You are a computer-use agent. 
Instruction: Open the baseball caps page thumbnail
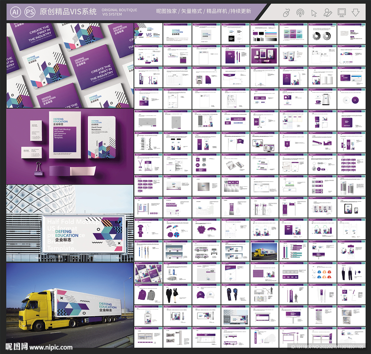206,294
